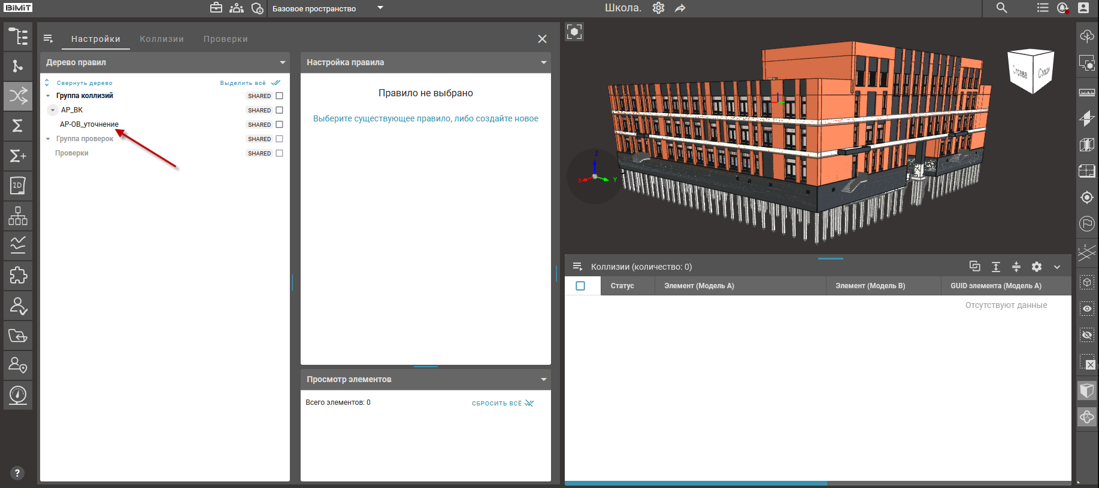
Task: Click the puzzle piece plugins icon
Action: click(x=18, y=275)
